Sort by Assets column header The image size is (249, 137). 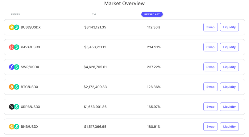[x=15, y=14]
